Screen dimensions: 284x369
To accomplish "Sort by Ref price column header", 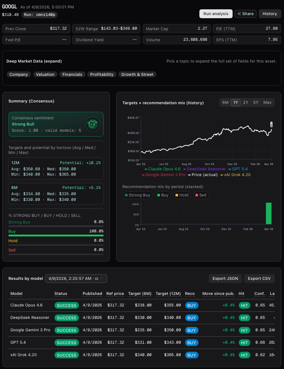I will (115, 294).
